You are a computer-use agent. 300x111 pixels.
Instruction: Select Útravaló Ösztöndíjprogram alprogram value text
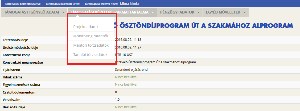click(x=155, y=62)
